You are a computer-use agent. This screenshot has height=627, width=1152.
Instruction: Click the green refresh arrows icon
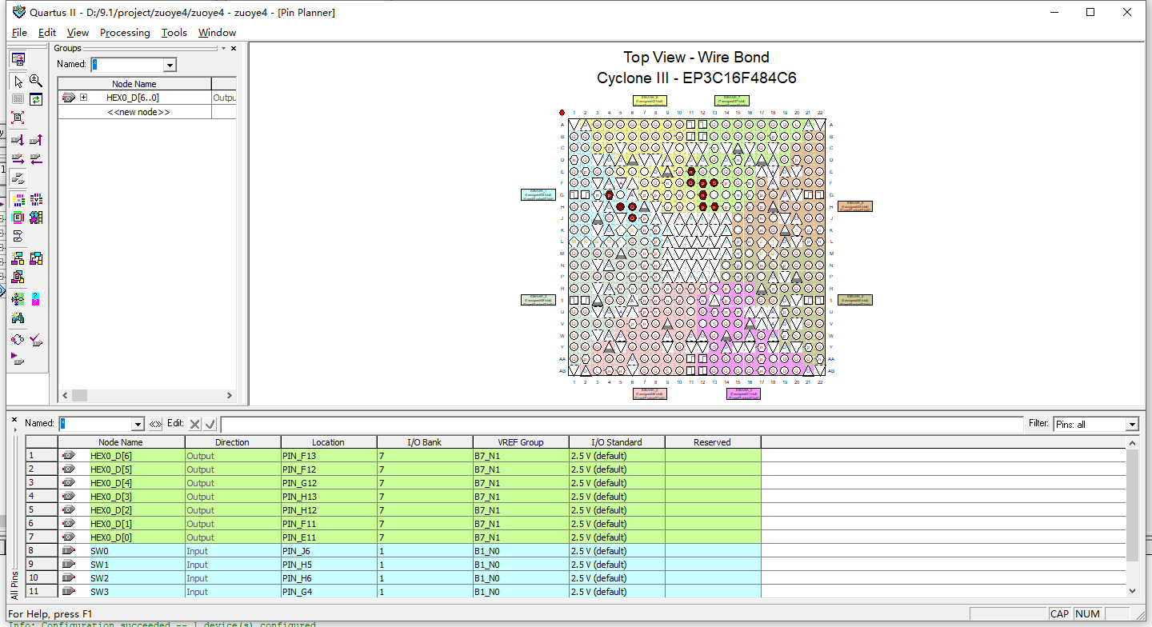pos(36,99)
